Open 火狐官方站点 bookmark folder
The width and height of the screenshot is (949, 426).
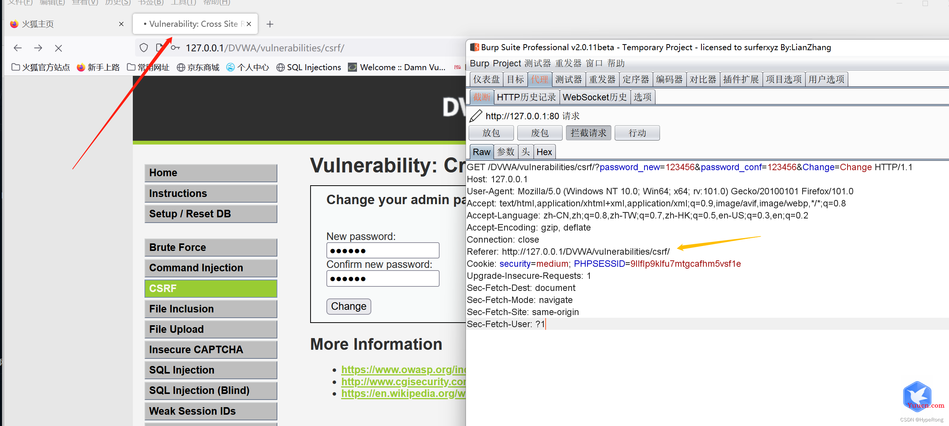[x=41, y=67]
